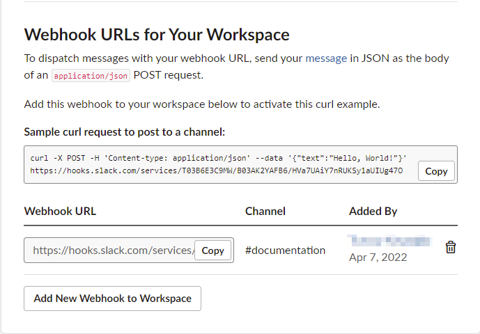This screenshot has width=480, height=334.
Task: Click the "Webhook URLs for Your Workspace" heading
Action: [x=157, y=34]
